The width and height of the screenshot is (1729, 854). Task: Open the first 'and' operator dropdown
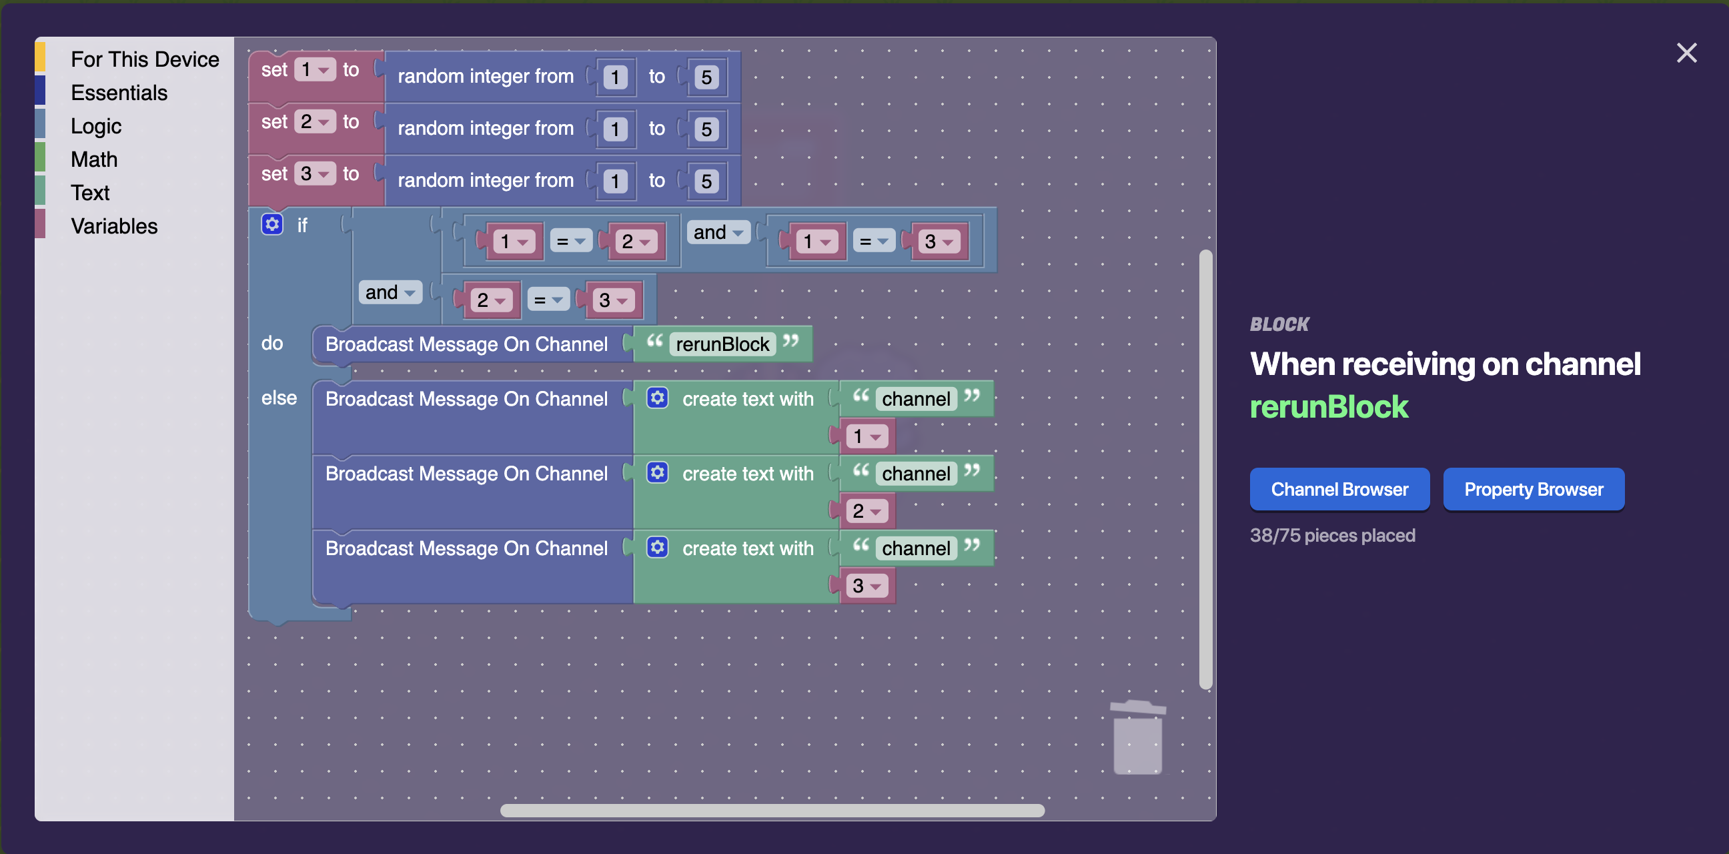[x=718, y=232]
